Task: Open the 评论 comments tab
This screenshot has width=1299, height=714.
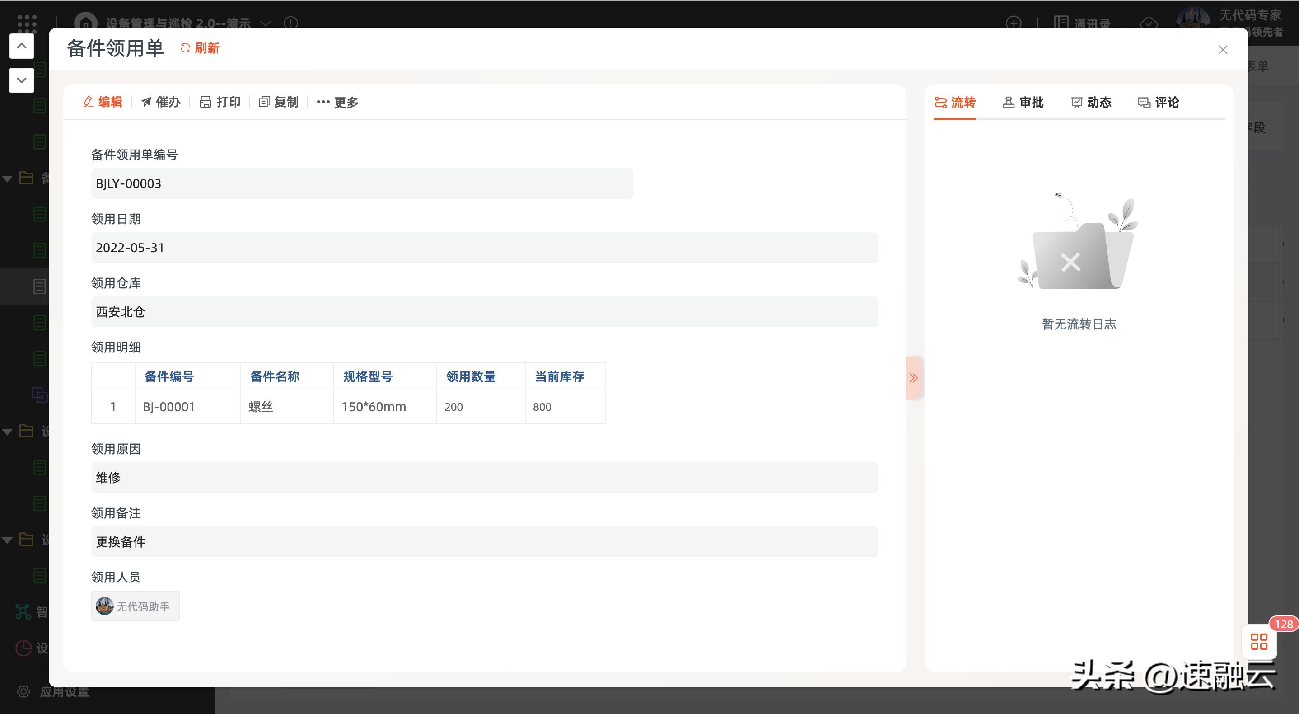Action: point(1158,102)
